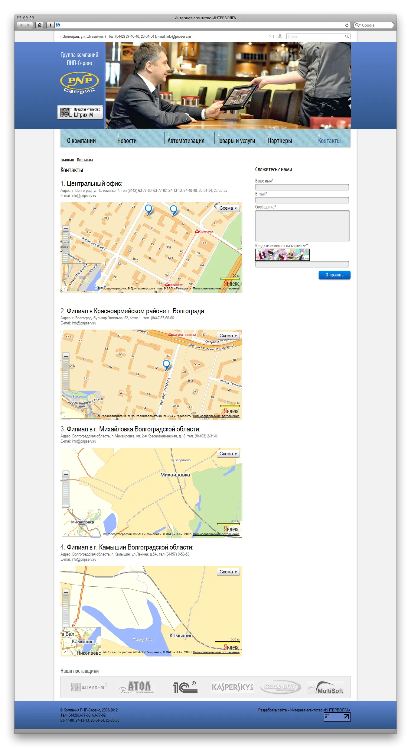Viewport: 411px width, 748px height.
Task: Click the Kaspersky supplier logo
Action: (233, 687)
